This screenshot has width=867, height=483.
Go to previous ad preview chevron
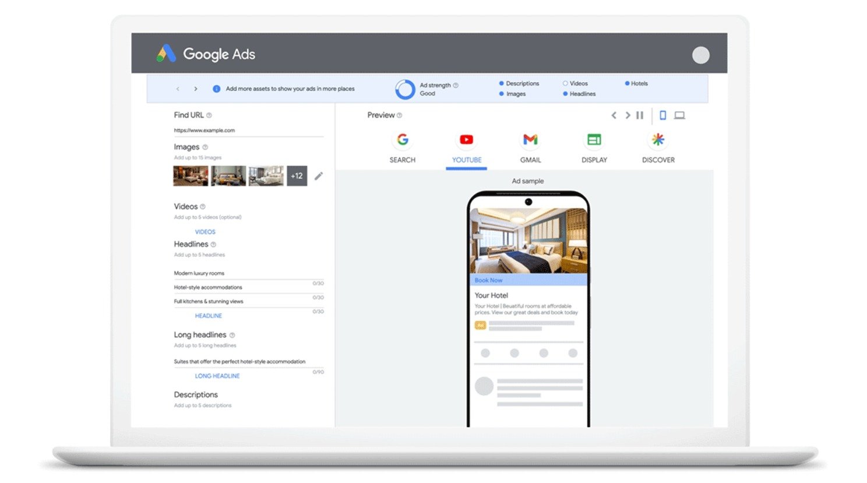pos(615,115)
